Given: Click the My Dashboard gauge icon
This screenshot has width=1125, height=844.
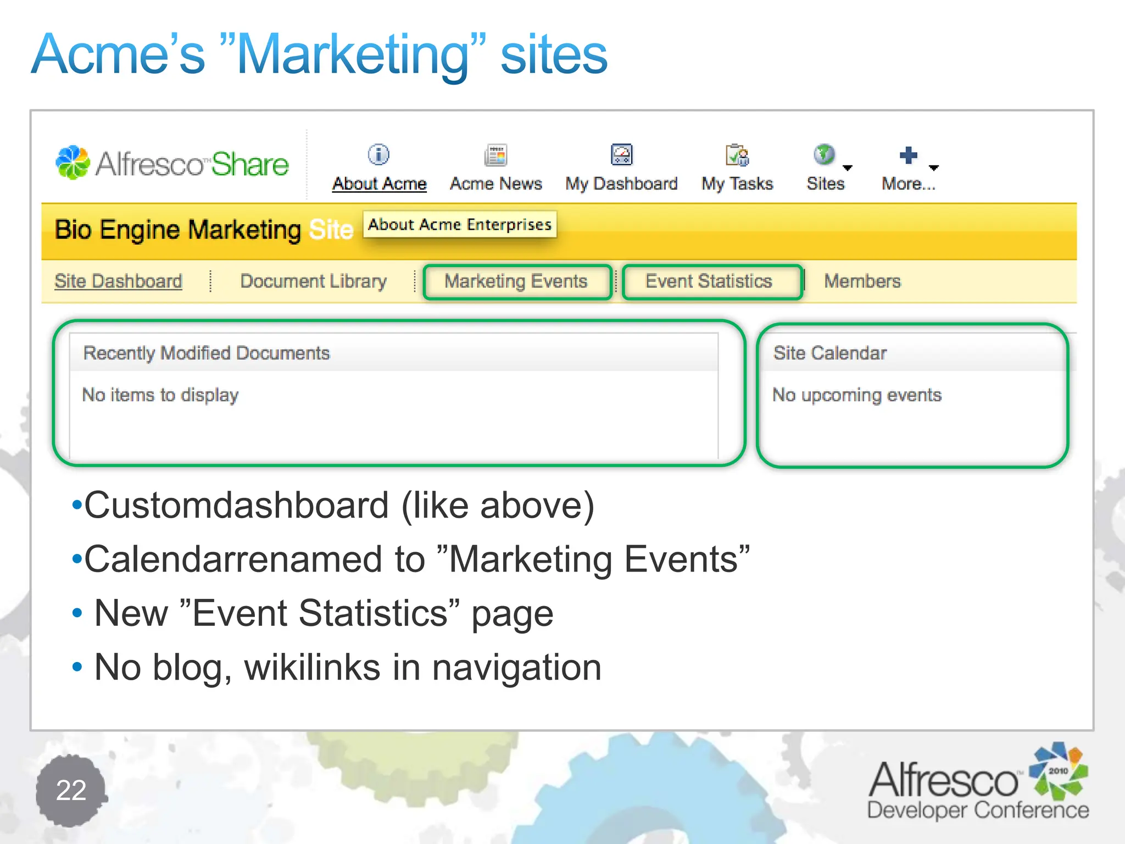Looking at the screenshot, I should (622, 155).
